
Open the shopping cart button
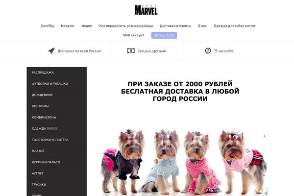tap(164, 35)
